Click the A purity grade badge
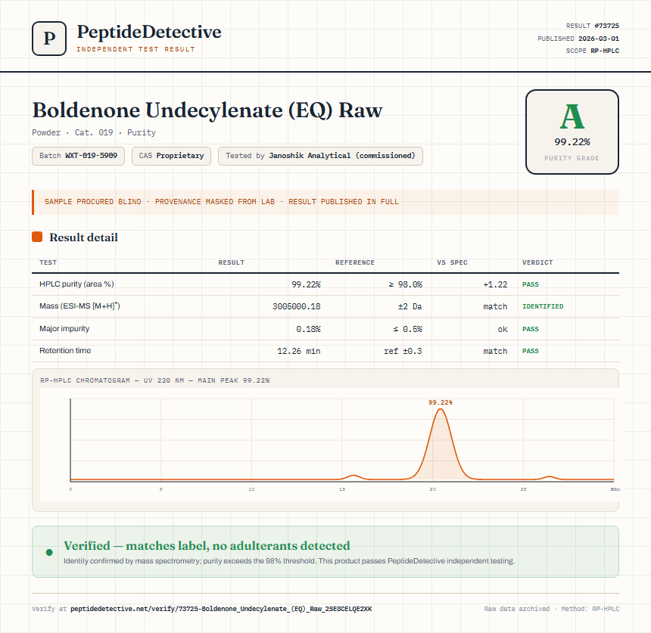Image resolution: width=651 pixels, height=633 pixels. coord(572,132)
